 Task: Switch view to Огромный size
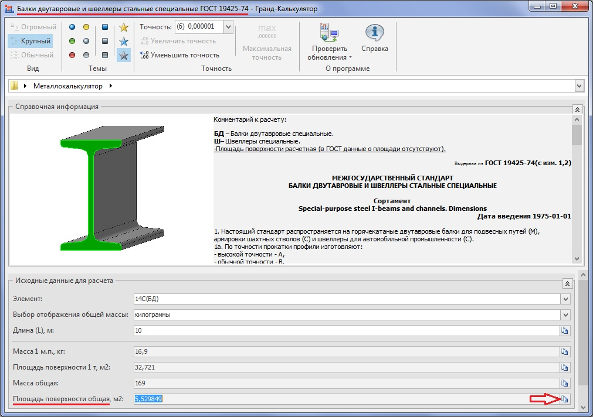pyautogui.click(x=33, y=27)
